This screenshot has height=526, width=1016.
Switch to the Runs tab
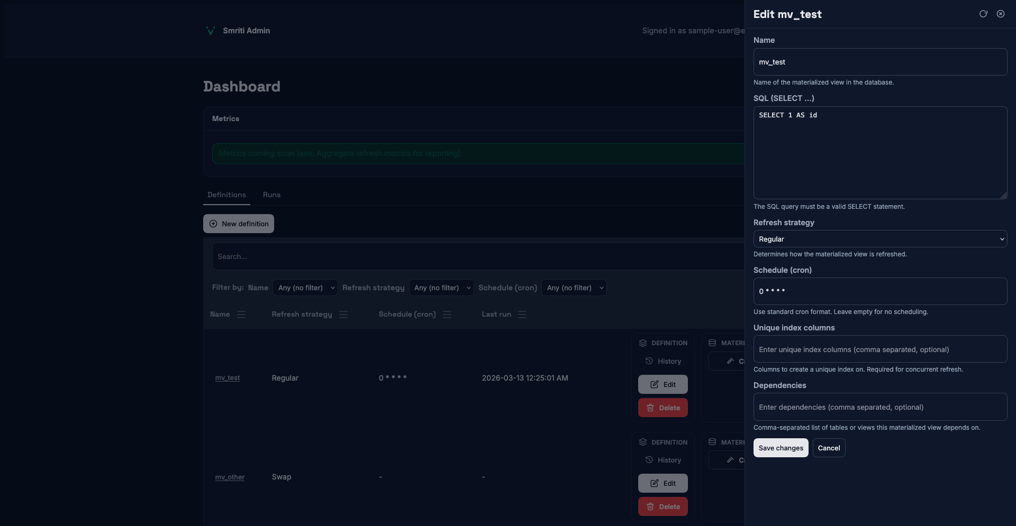(271, 195)
